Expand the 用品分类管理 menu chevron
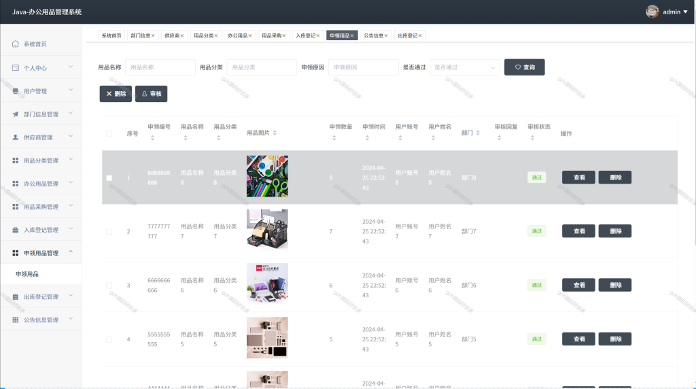The image size is (696, 389). coord(71,159)
